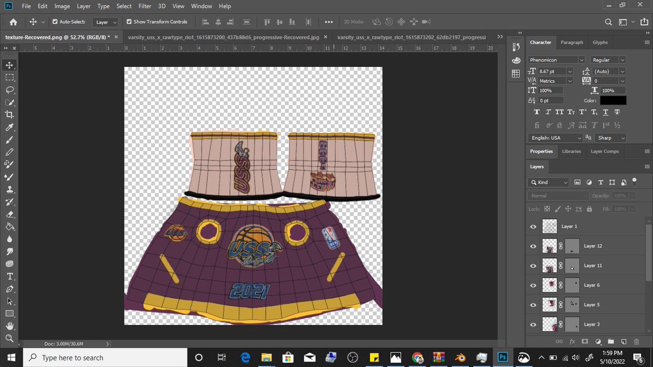Select the Move tool in the toolbox
The width and height of the screenshot is (653, 367).
(x=9, y=65)
